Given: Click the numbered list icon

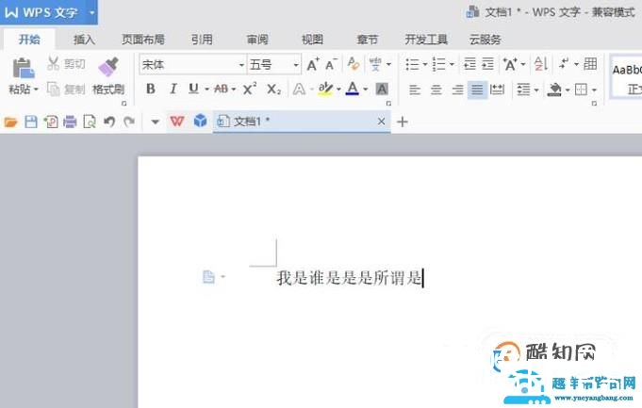Looking at the screenshot, I should (x=439, y=64).
